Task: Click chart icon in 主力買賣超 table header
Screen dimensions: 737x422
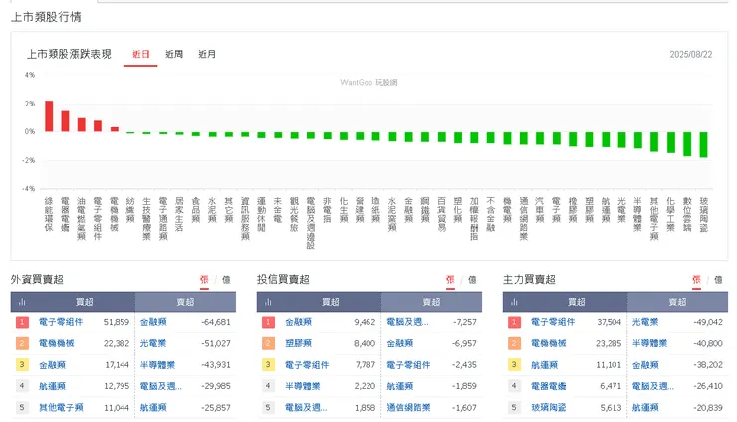Action: pyautogui.click(x=514, y=302)
